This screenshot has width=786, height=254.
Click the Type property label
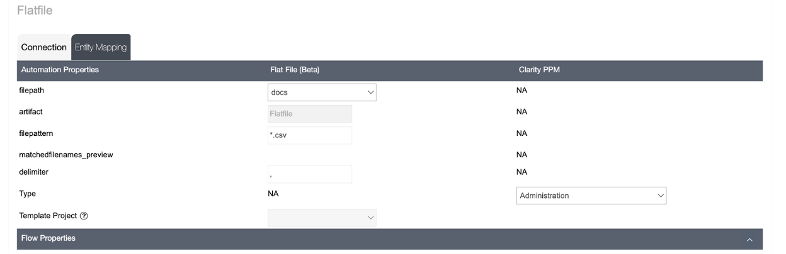point(28,194)
